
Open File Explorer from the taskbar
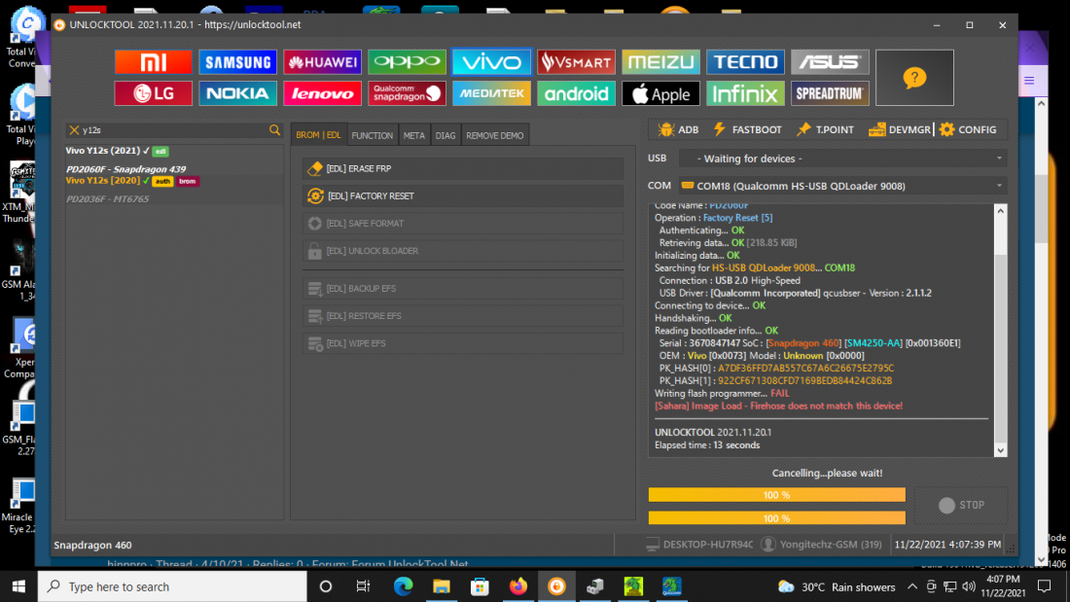(x=442, y=586)
